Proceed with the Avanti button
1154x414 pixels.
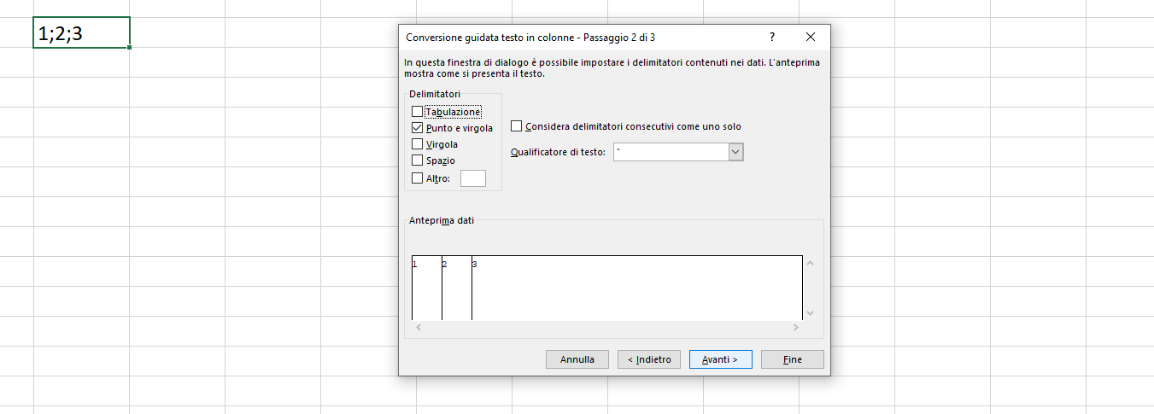coord(720,359)
